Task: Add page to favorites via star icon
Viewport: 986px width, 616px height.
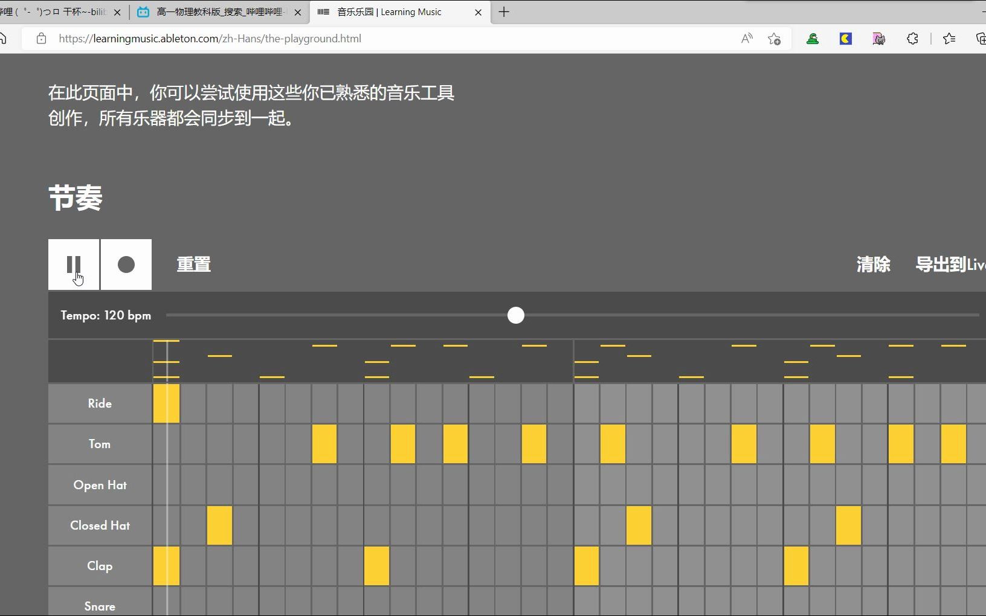Action: [x=775, y=38]
